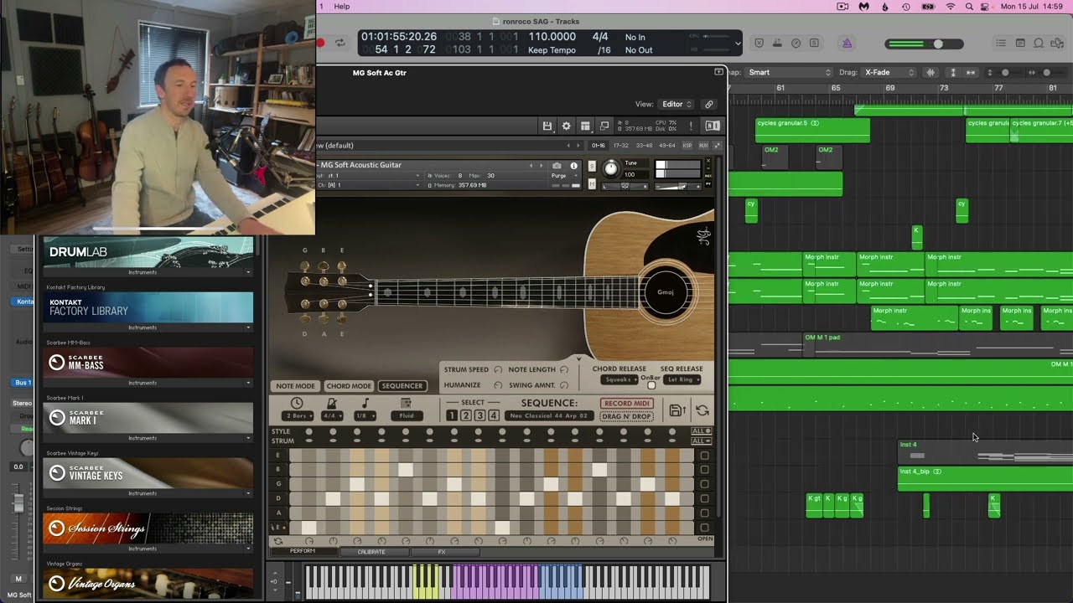The height and width of the screenshot is (603, 1073).
Task: Click horizontal auto zoom icon
Action: coord(971,73)
